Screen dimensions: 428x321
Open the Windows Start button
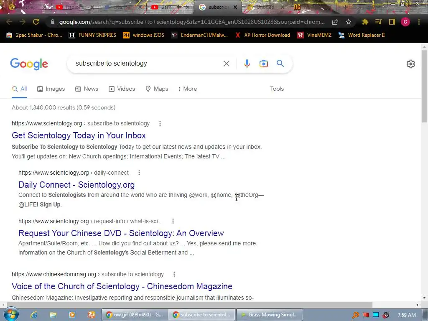coord(11,314)
